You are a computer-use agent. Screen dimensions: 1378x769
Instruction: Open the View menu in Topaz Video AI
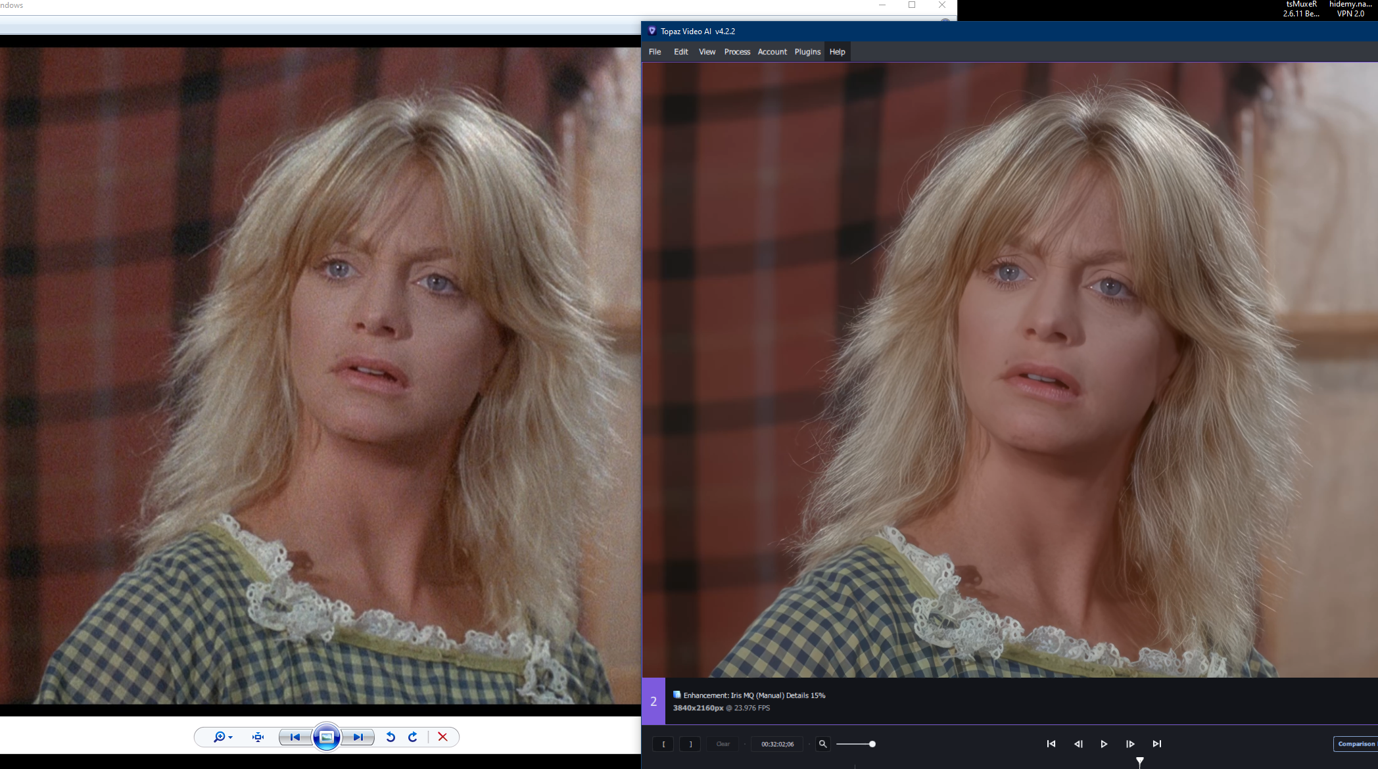click(x=707, y=52)
